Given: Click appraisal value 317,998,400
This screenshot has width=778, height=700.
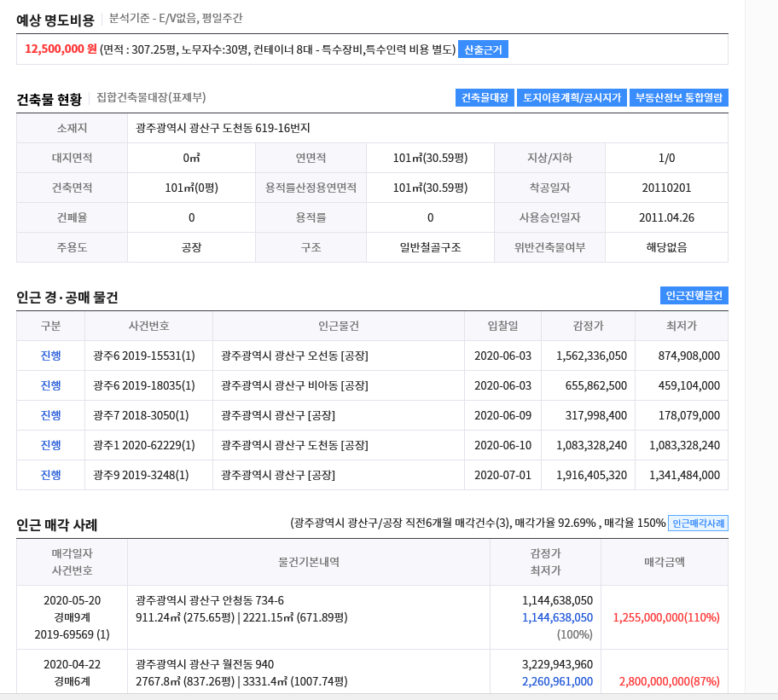Looking at the screenshot, I should tap(596, 415).
